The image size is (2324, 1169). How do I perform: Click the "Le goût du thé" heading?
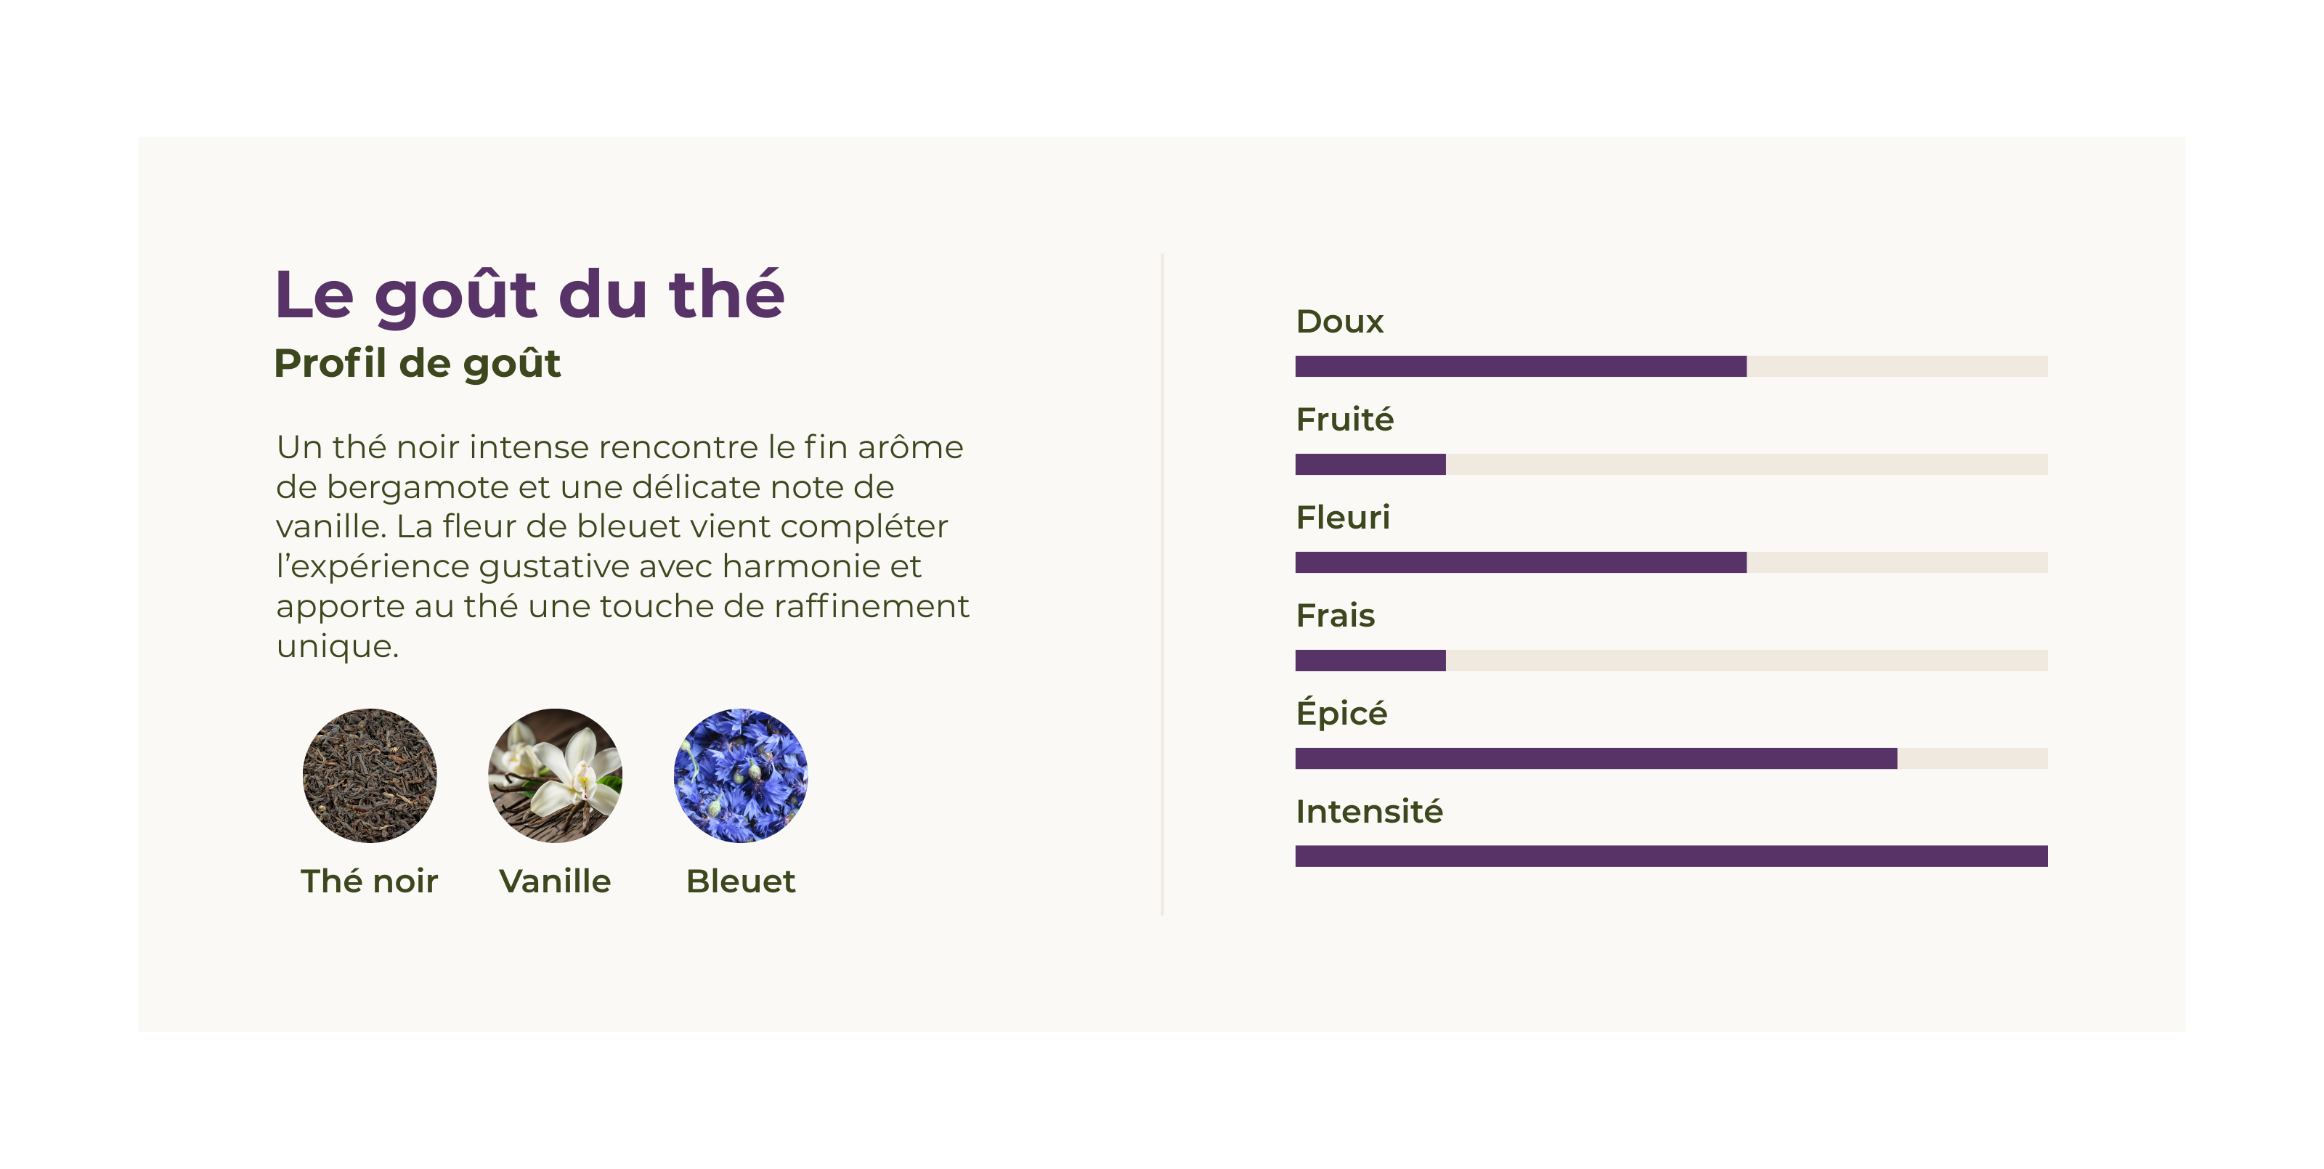(529, 295)
